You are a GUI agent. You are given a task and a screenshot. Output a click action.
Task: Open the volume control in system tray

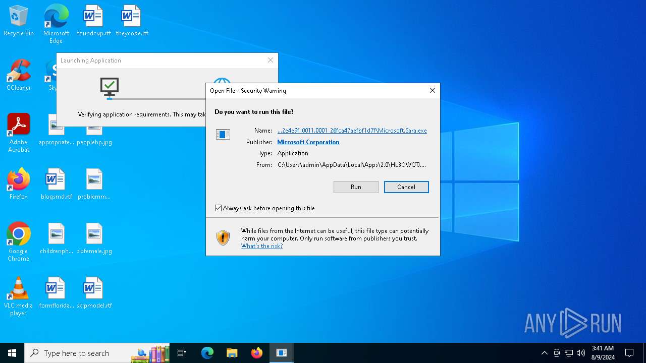click(x=581, y=353)
